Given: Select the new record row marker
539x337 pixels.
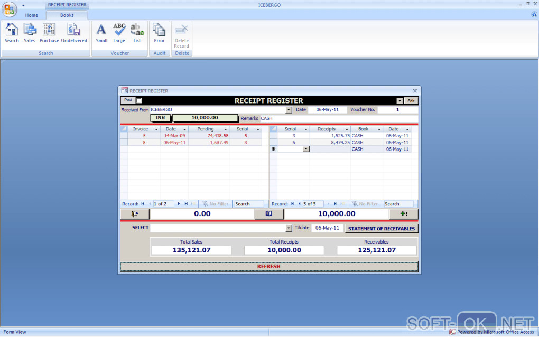Looking at the screenshot, I should click(x=273, y=149).
